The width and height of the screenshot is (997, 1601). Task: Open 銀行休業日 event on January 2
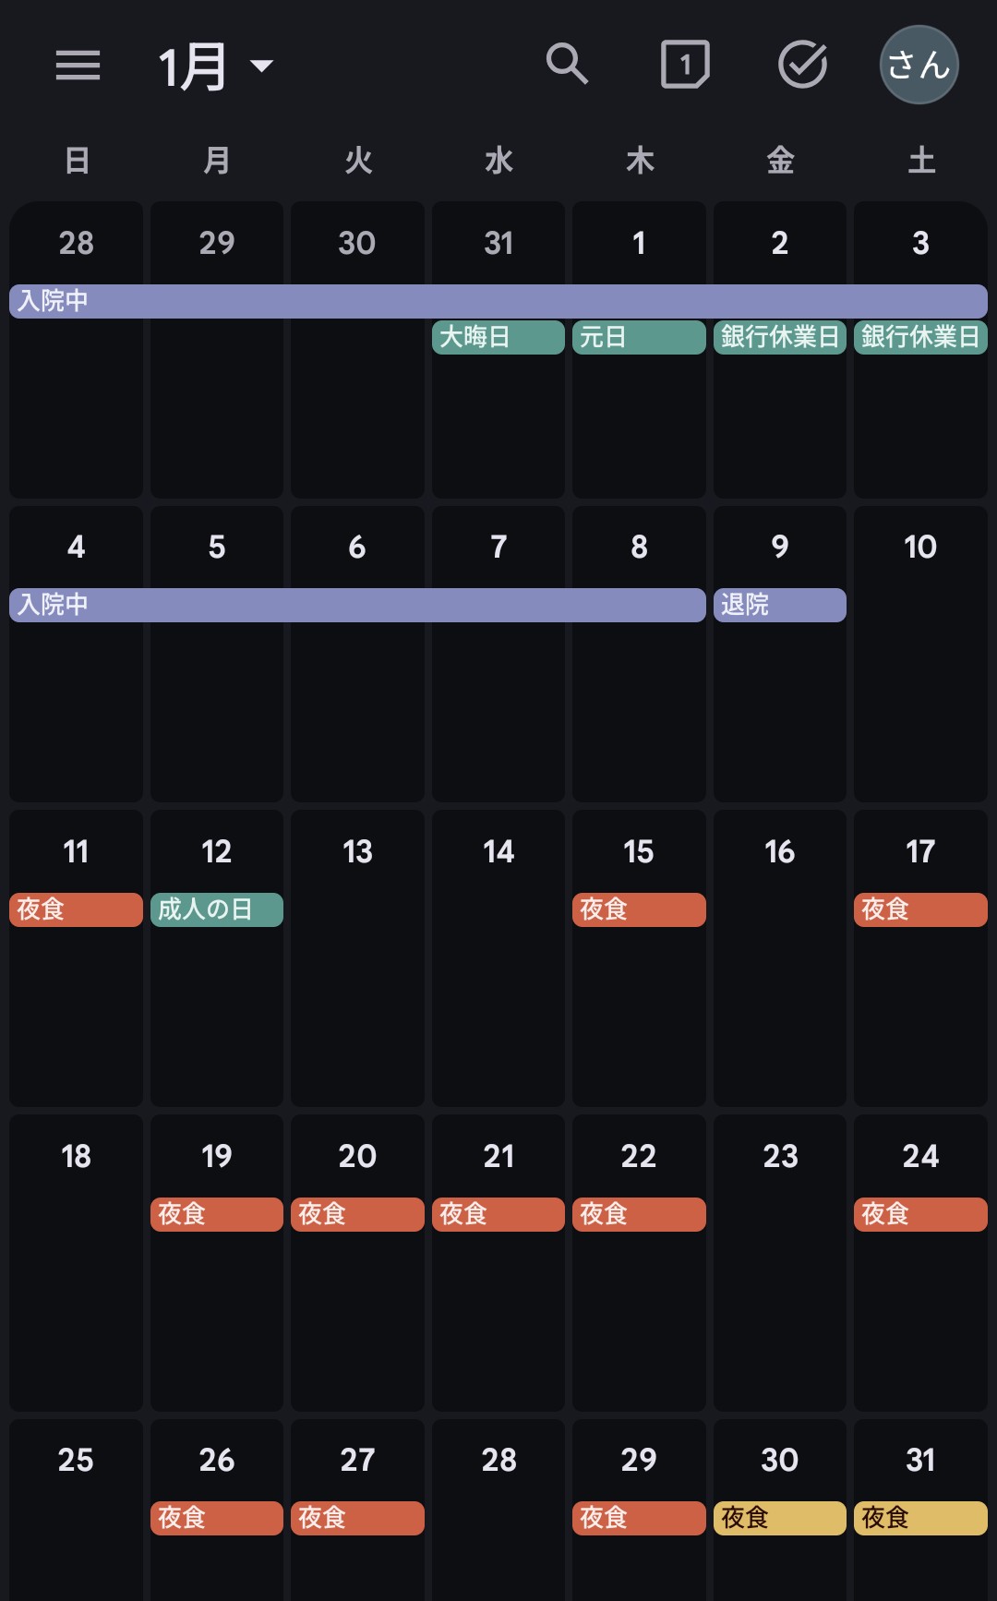pos(779,337)
